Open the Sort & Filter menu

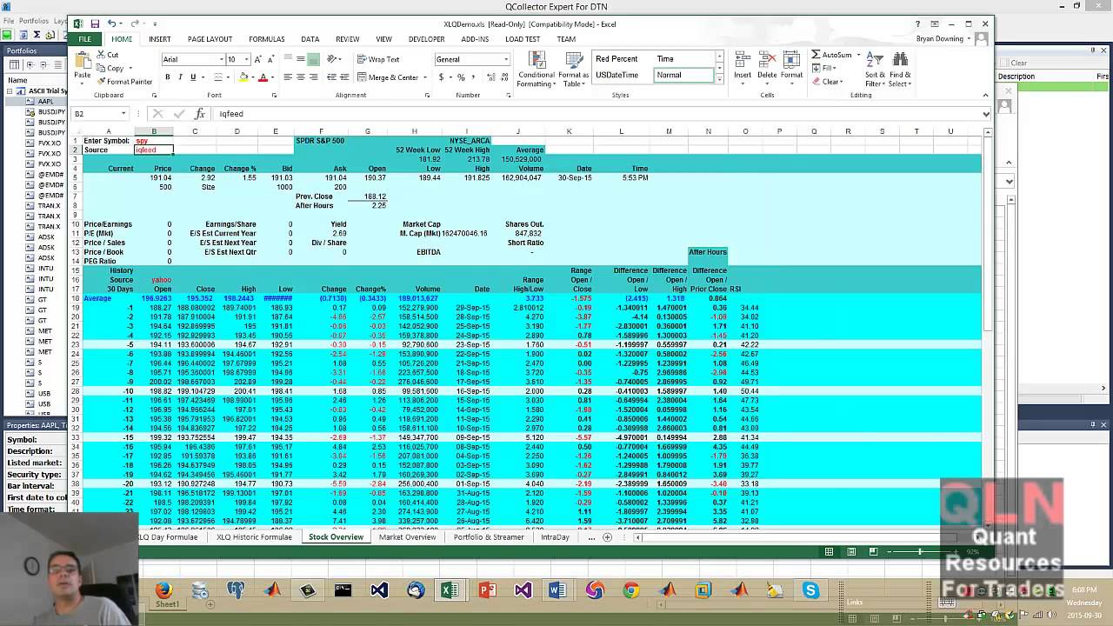(875, 68)
